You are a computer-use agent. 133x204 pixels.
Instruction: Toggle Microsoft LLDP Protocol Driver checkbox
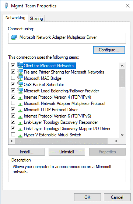[13, 109]
